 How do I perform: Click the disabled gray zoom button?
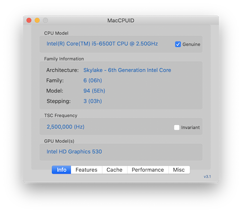[45, 20]
